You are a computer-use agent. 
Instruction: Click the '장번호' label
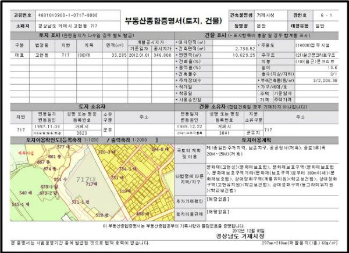(300, 15)
